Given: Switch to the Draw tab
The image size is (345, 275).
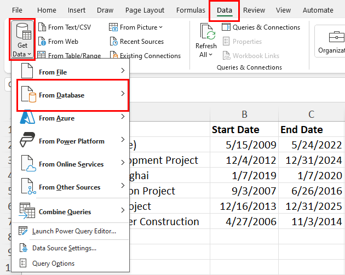Looking at the screenshot, I should (105, 10).
